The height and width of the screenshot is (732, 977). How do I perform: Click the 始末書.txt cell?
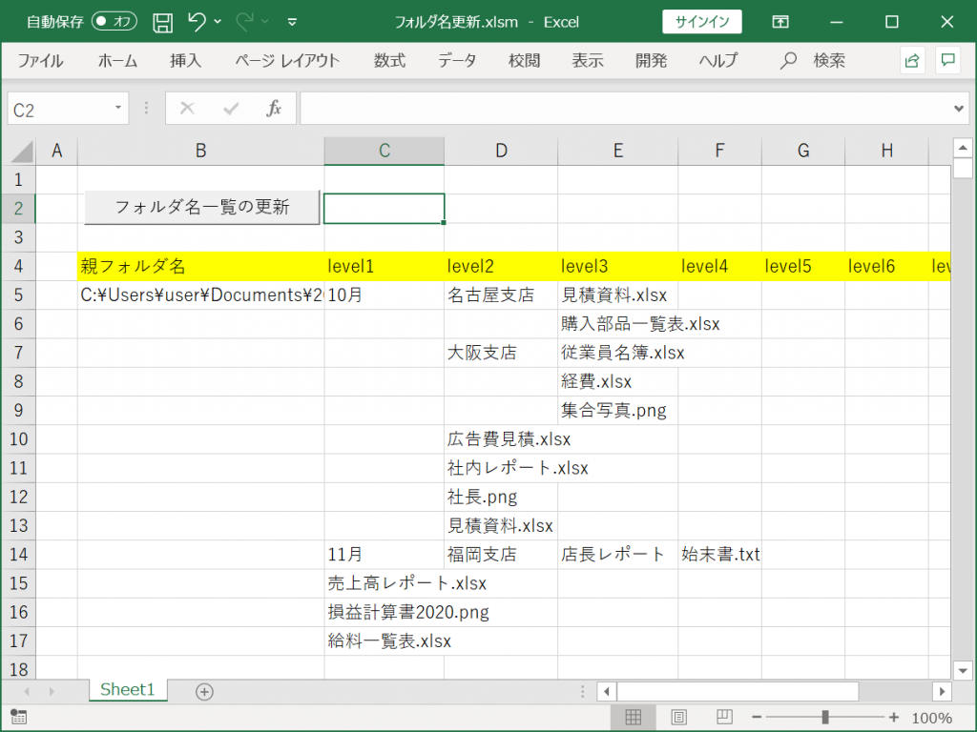tap(719, 555)
